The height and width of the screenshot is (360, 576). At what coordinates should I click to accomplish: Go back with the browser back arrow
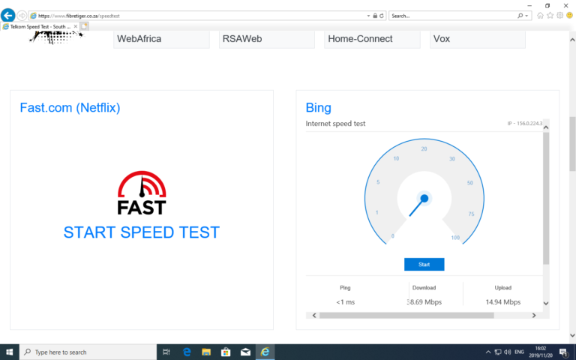pyautogui.click(x=7, y=16)
